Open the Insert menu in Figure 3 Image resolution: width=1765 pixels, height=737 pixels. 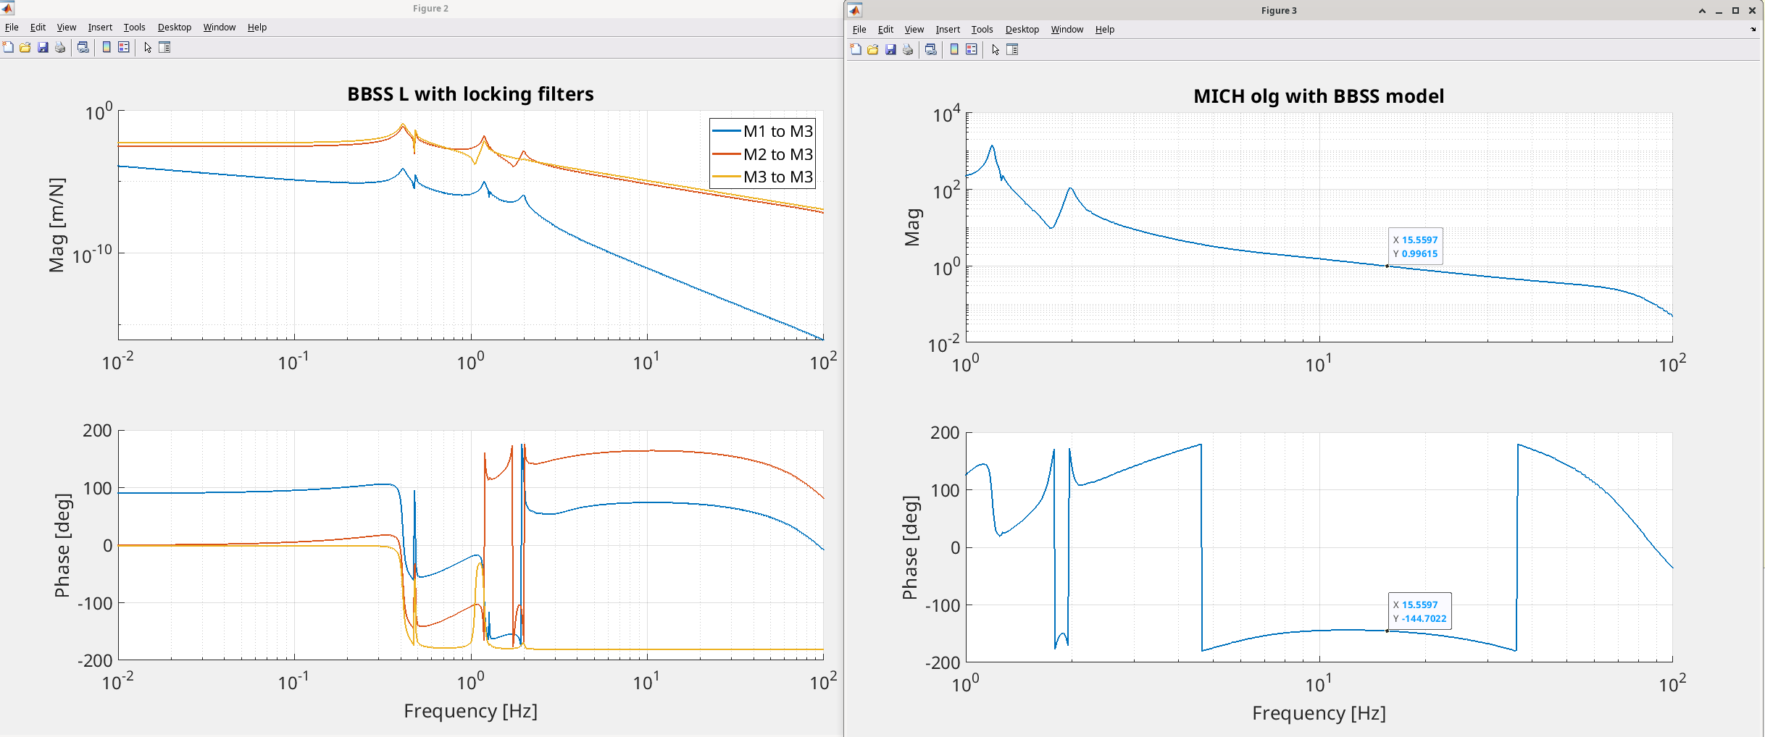(x=948, y=30)
